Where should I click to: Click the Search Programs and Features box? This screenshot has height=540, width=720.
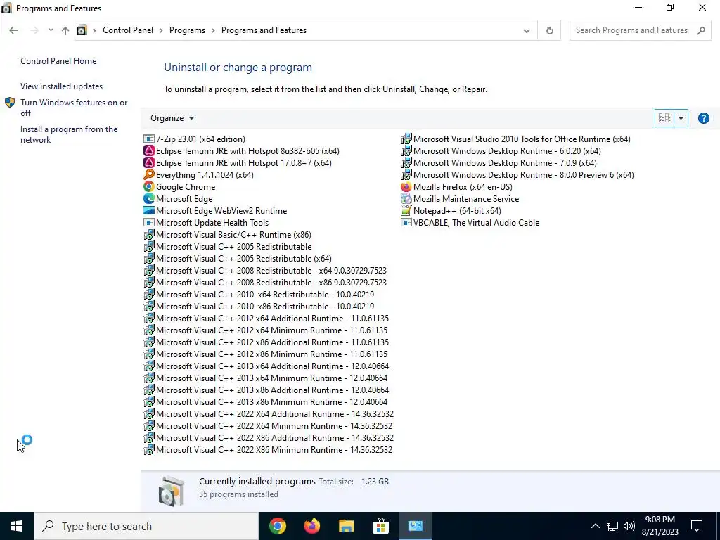tap(640, 30)
